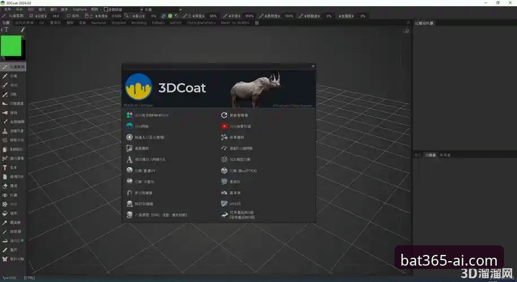
Task: Toggle pen pressure icon before 粗糙度
Action: click(x=301, y=16)
